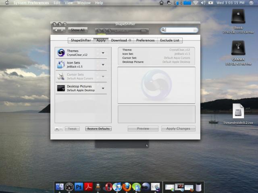Click the search magnifier in ShapeShifter toolbar
258x193 pixels.
[x=163, y=30]
